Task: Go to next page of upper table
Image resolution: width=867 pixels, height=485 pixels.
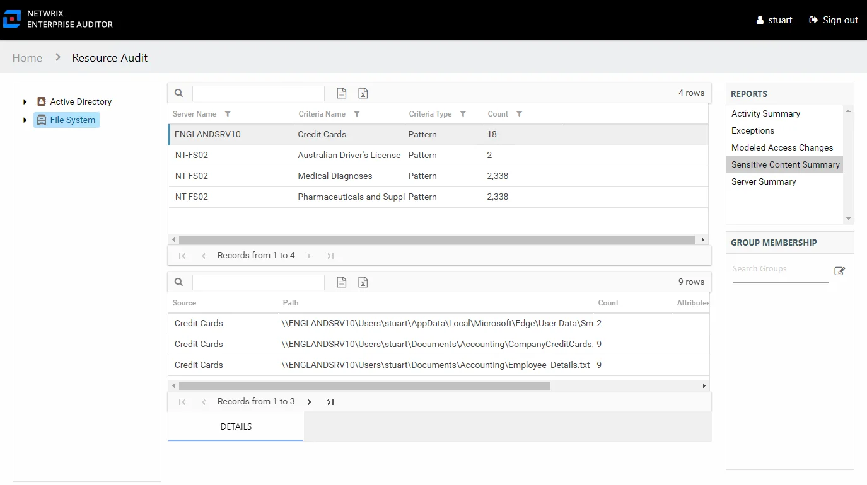Action: 309,256
